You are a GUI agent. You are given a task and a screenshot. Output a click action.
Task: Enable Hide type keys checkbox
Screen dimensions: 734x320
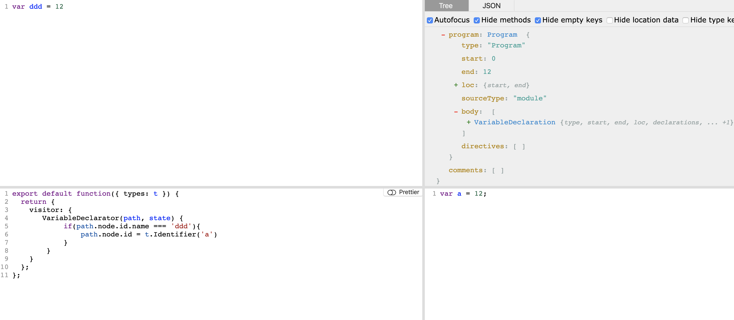point(686,20)
